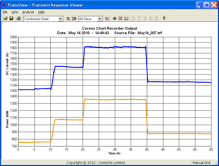Click the chart with 1/2 labels icon

pyautogui.click(x=126, y=19)
